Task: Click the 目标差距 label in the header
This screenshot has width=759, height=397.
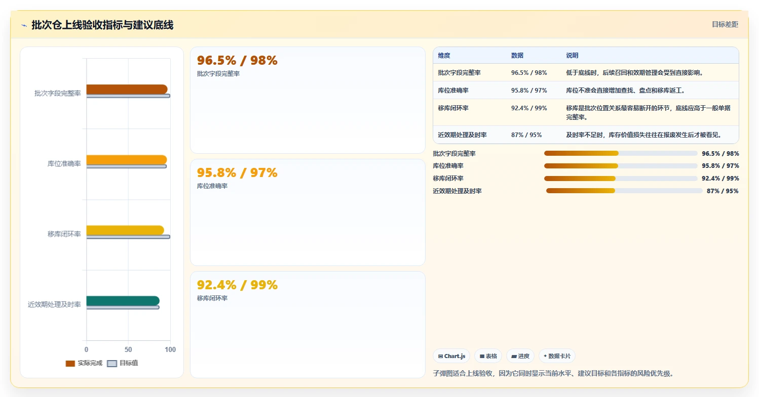Action: point(725,24)
